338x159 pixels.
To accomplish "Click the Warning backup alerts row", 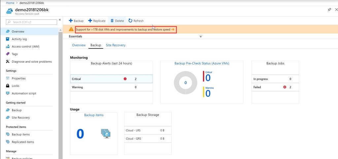I will point(112,87).
